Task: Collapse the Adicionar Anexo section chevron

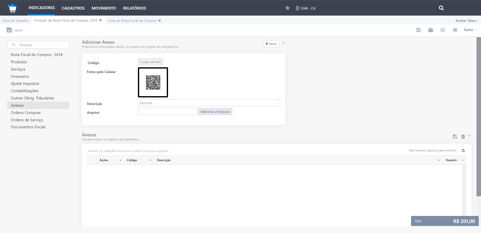Action: point(283,43)
